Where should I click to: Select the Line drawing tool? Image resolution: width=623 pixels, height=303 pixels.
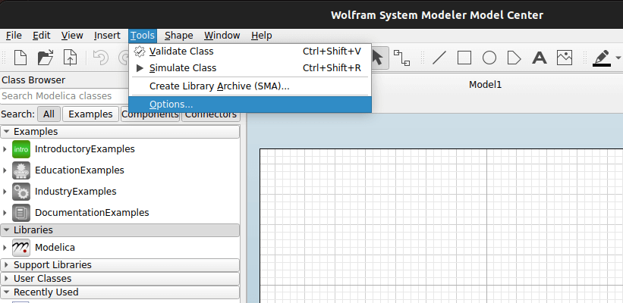tap(439, 58)
